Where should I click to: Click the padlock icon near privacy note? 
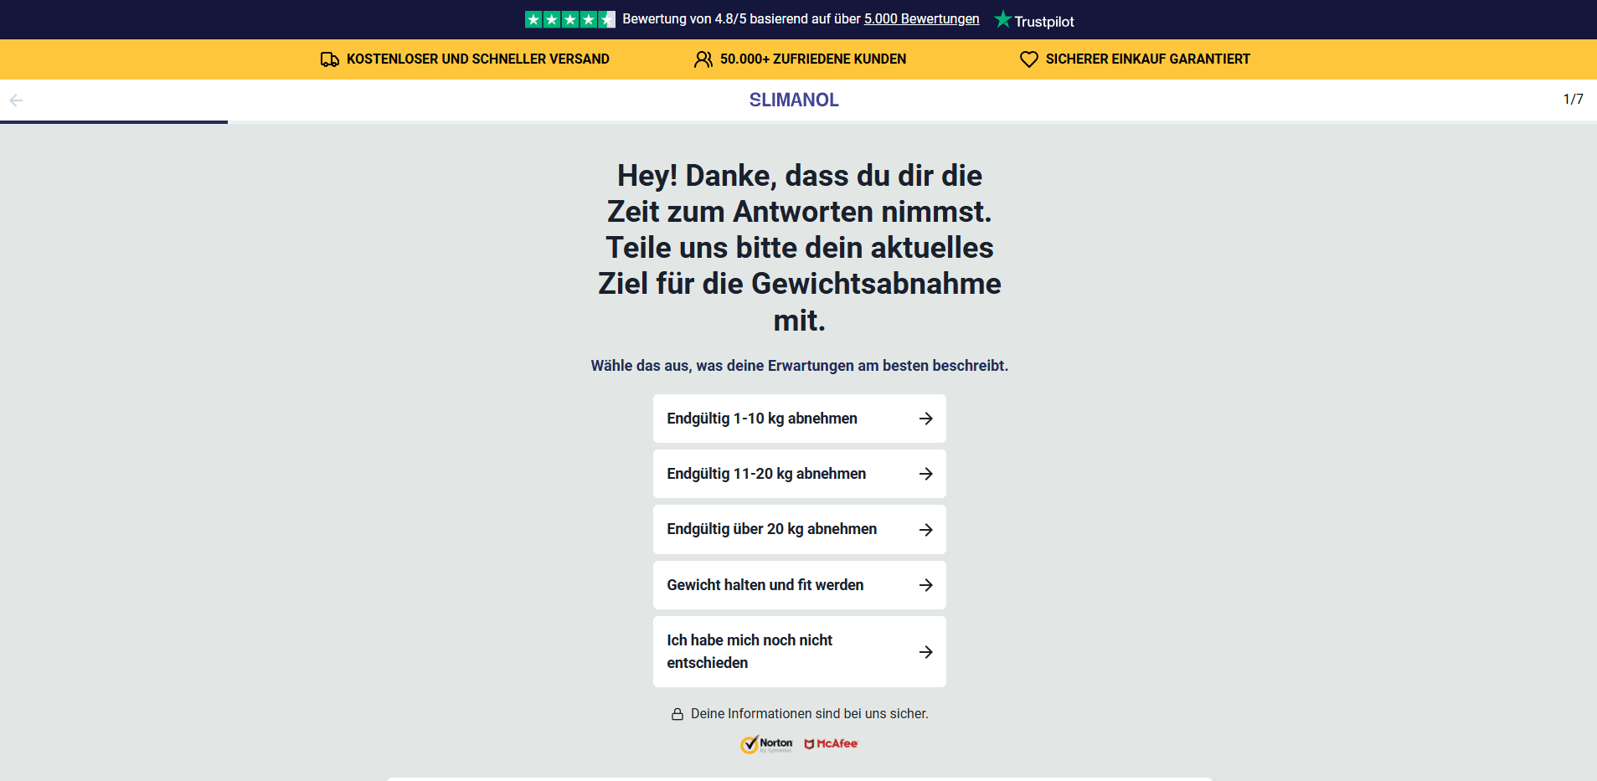(677, 714)
